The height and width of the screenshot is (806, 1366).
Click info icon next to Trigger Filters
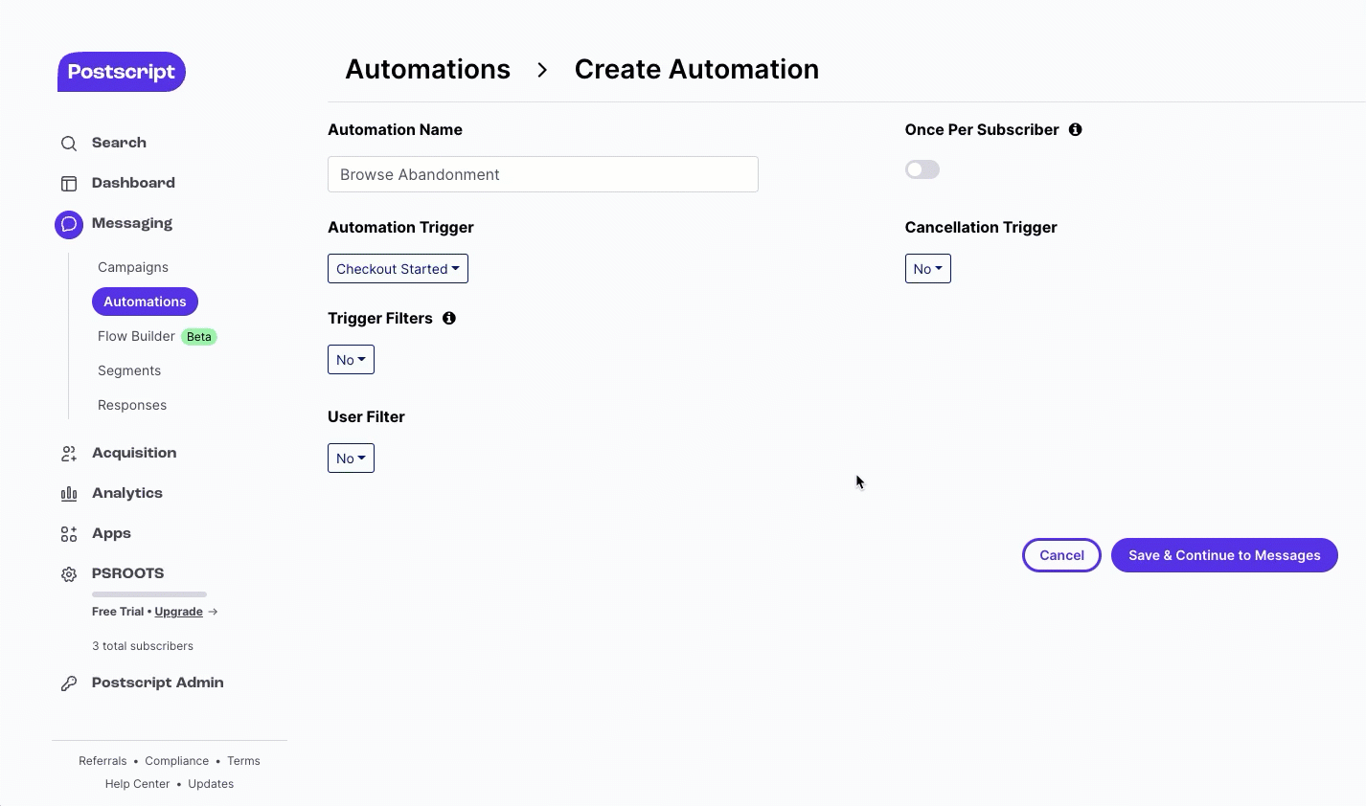[x=449, y=319]
